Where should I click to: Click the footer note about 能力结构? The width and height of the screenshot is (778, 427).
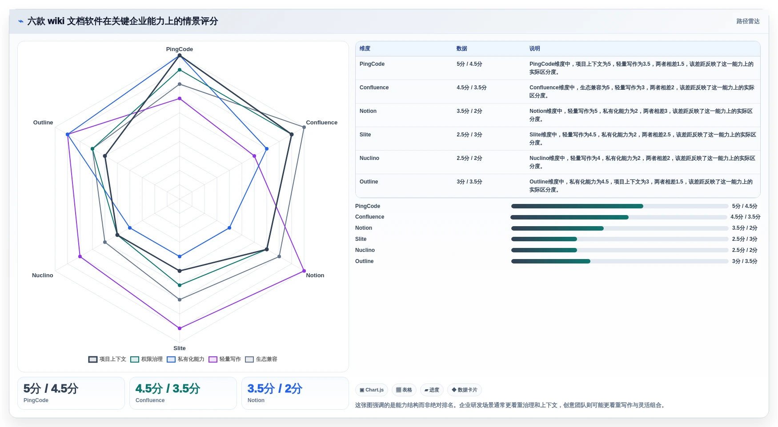click(x=510, y=405)
